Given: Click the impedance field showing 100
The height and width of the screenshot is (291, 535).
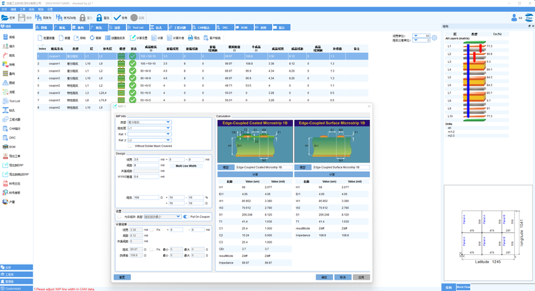Looking at the screenshot, I should pos(146,197).
